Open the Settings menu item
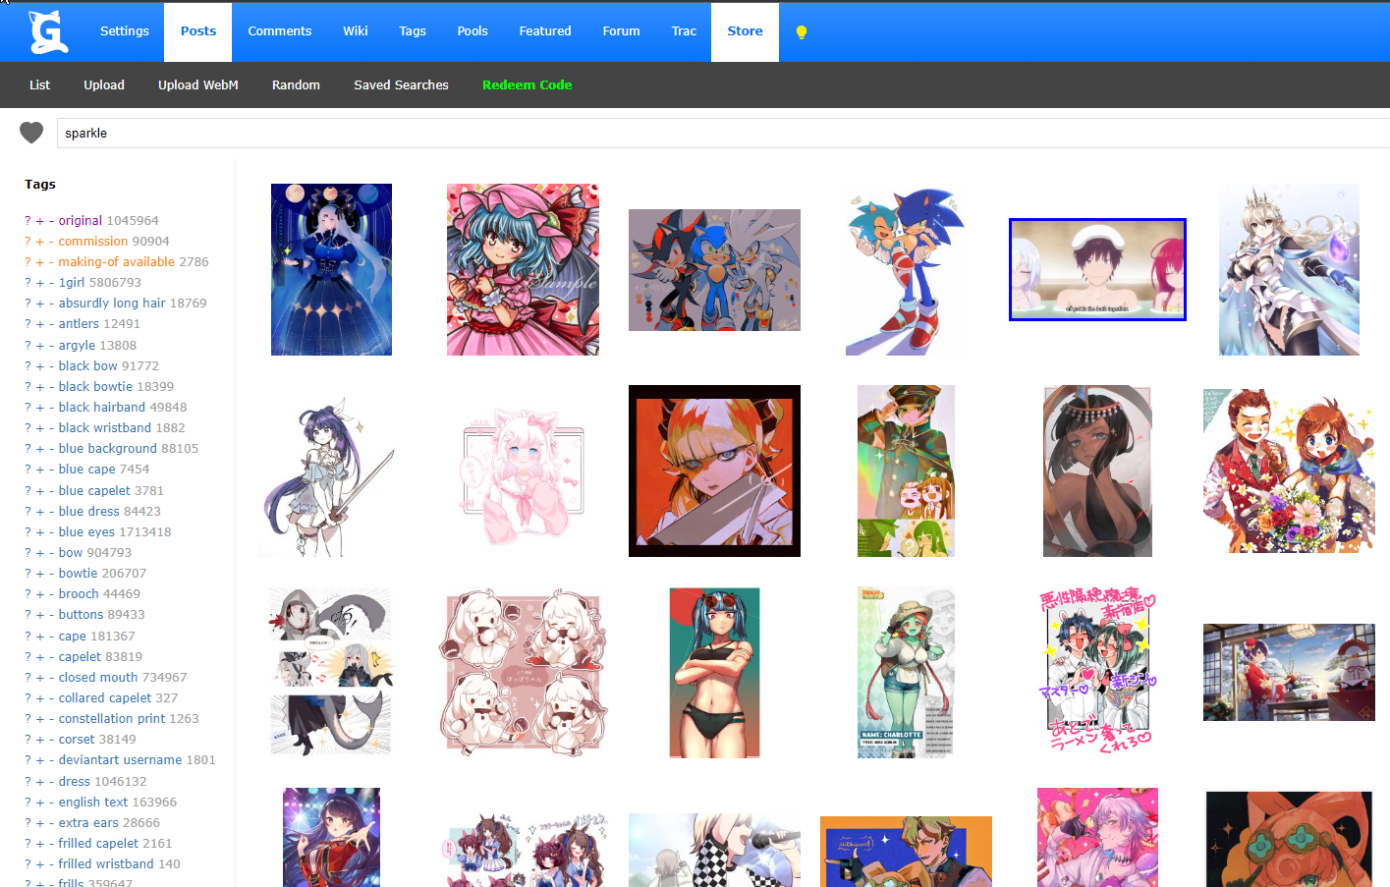1390x887 pixels. (125, 31)
